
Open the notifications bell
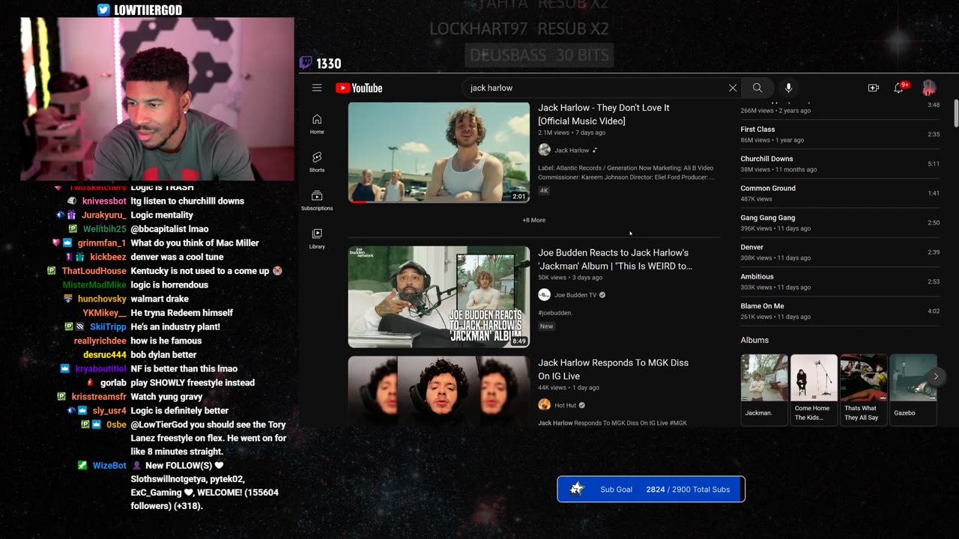(x=898, y=88)
